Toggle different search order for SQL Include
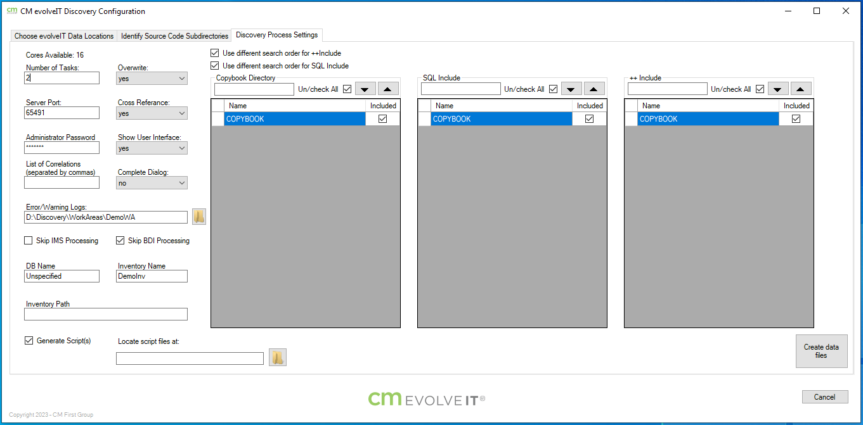Screen dimensions: 863x425 [215, 66]
